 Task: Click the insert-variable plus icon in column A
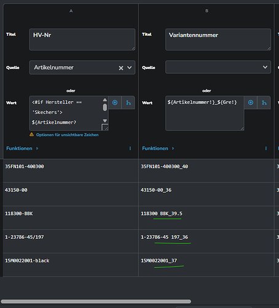(x=115, y=102)
